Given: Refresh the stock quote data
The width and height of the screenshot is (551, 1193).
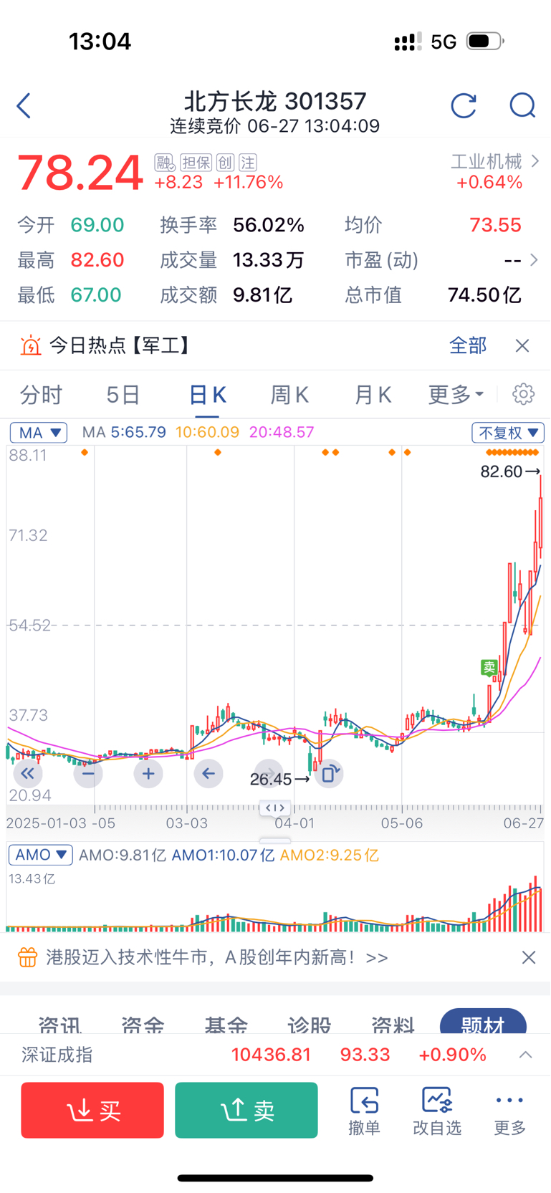Looking at the screenshot, I should (464, 105).
